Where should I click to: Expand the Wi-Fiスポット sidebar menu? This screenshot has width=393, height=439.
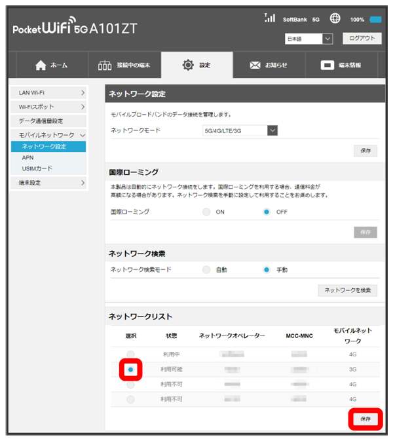(49, 107)
